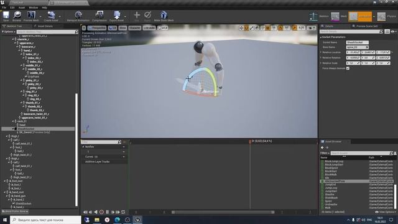The image size is (398, 224).
Task: Open the Asset menu
Action: [22, 7]
